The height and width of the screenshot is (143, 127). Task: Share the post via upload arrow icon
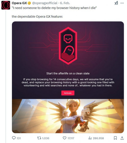[x=122, y=138]
